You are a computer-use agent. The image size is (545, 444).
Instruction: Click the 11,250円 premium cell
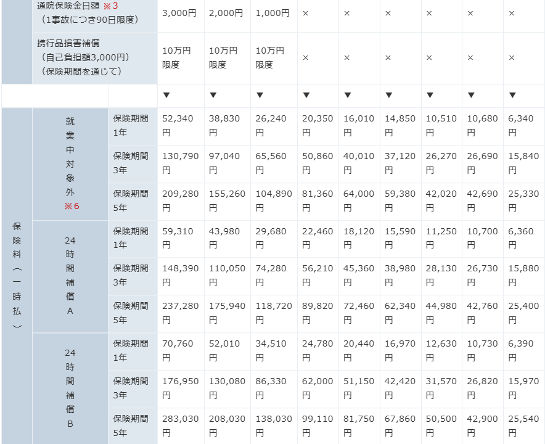[x=442, y=239]
